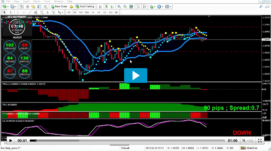271x151 pixels.
Task: Toggle chart auto scroll icon
Action: tap(139, 7)
